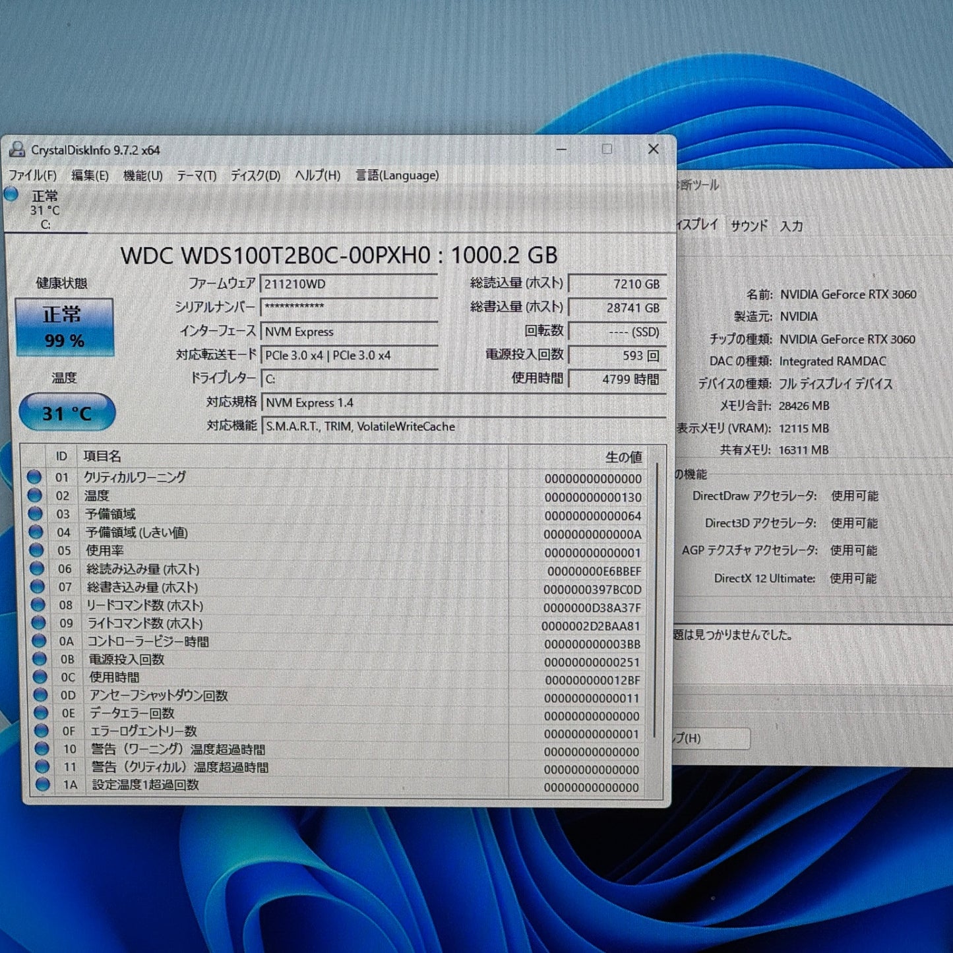Screen dimensions: 953x953
Task: Open the 機能(U) menu
Action: point(142,175)
